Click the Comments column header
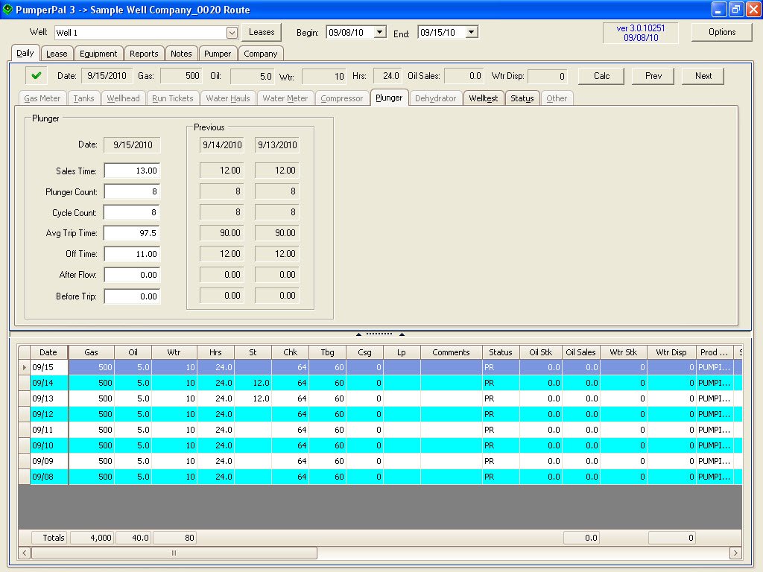The height and width of the screenshot is (572, 763). [x=451, y=352]
